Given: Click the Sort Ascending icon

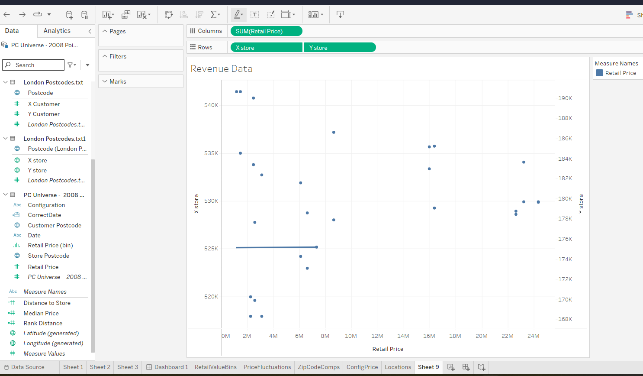Looking at the screenshot, I should 183,14.
